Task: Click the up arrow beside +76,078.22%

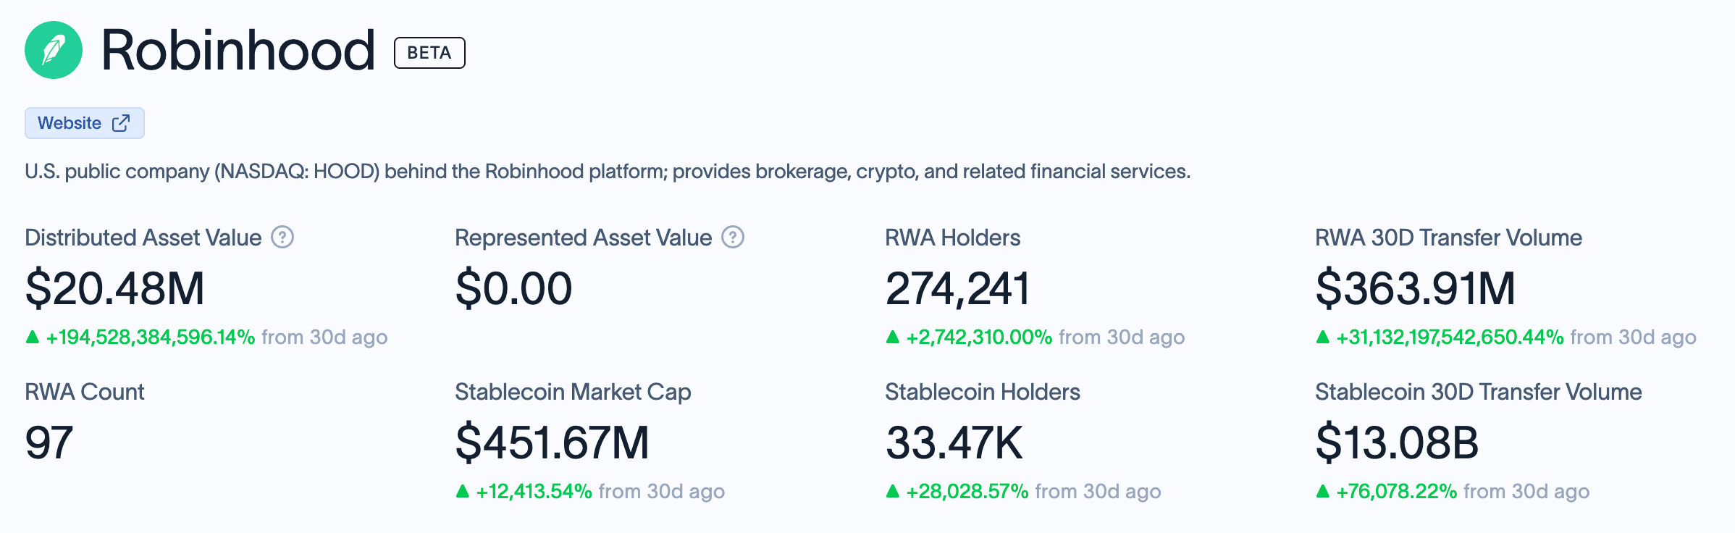Action: click(x=1322, y=491)
